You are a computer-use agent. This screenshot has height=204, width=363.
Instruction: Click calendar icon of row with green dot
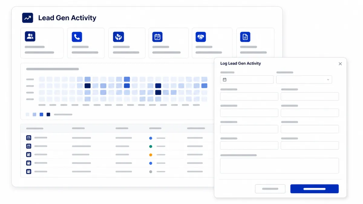[x=29, y=146]
